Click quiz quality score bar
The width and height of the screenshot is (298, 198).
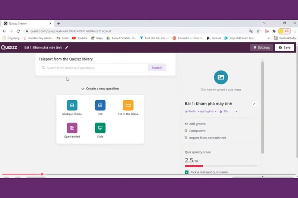pyautogui.click(x=221, y=166)
